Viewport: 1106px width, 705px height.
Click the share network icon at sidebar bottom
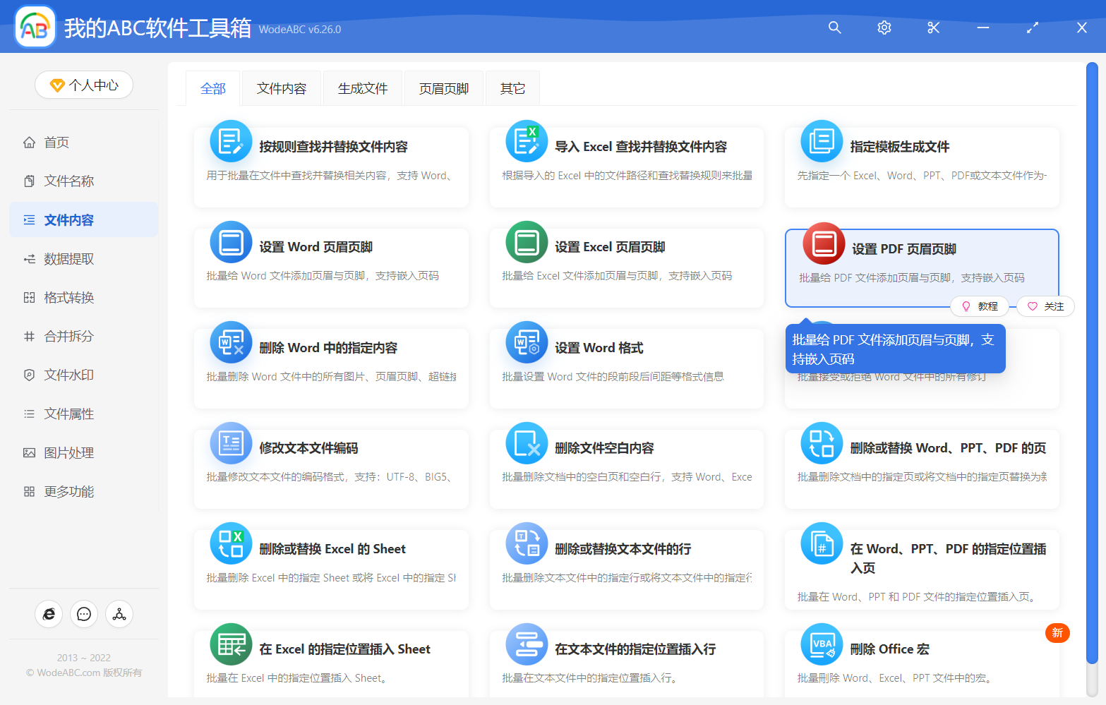[x=119, y=614]
